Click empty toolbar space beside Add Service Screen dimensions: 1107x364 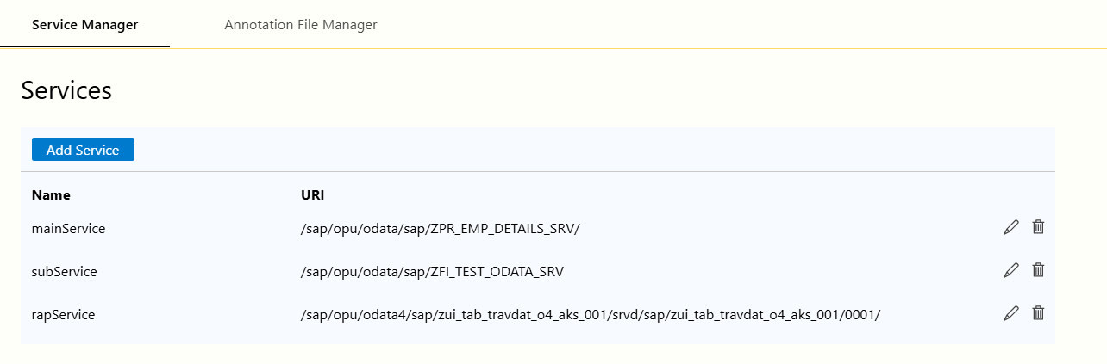tap(595, 150)
